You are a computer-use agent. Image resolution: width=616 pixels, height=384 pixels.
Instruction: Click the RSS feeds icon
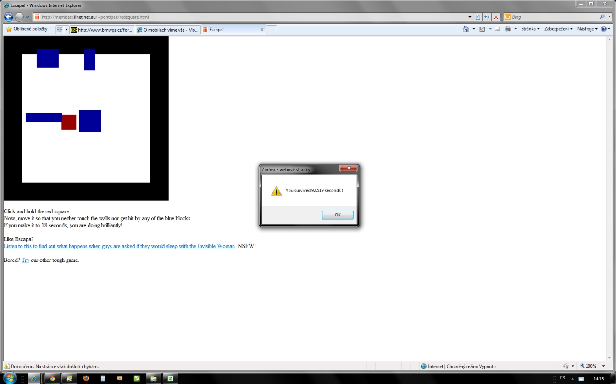point(482,29)
